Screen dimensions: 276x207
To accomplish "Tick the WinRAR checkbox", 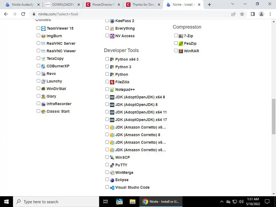I will tap(176, 50).
